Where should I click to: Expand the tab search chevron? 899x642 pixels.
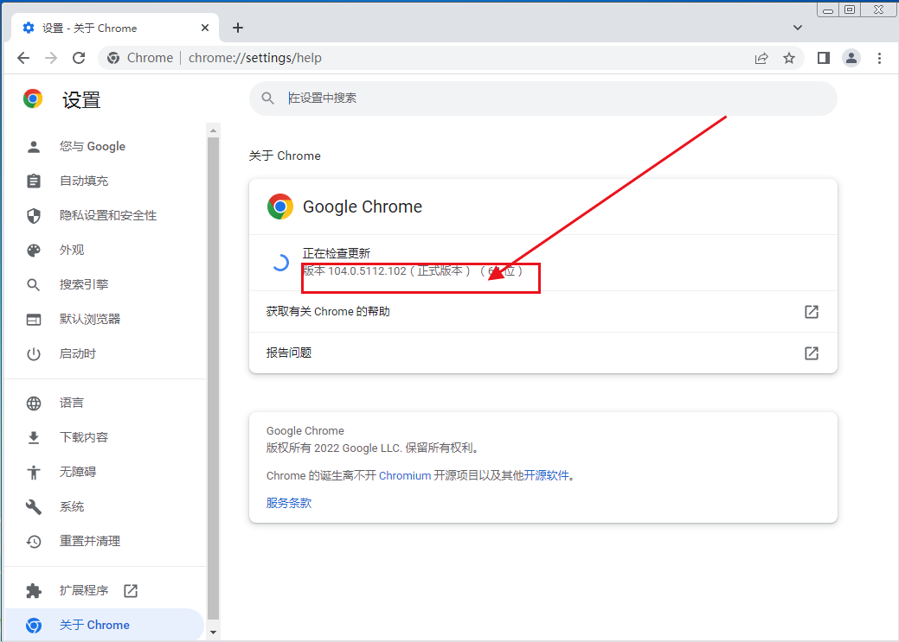[798, 28]
